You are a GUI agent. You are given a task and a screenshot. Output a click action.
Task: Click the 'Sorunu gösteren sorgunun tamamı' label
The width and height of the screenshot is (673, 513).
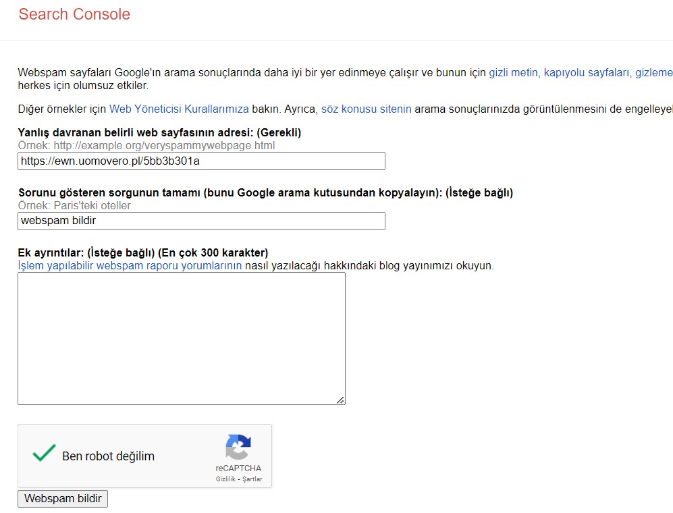point(266,193)
